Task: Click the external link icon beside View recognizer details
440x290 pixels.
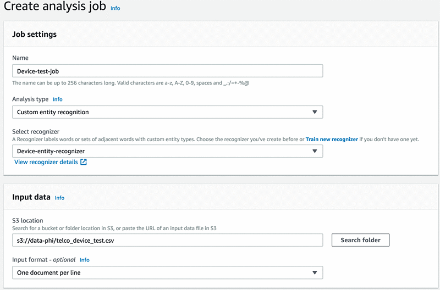Action: [84, 162]
